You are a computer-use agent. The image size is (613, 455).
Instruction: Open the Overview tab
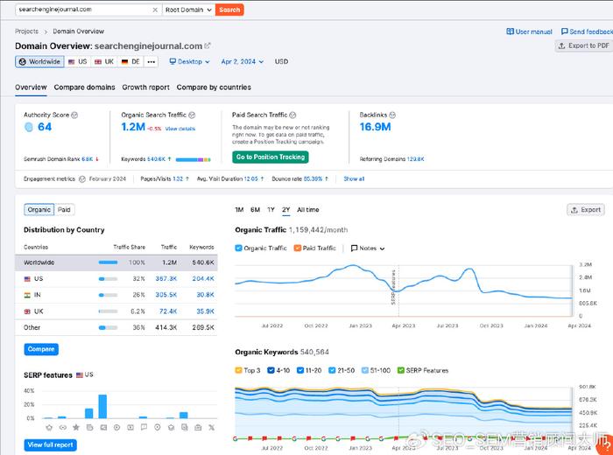(x=31, y=87)
